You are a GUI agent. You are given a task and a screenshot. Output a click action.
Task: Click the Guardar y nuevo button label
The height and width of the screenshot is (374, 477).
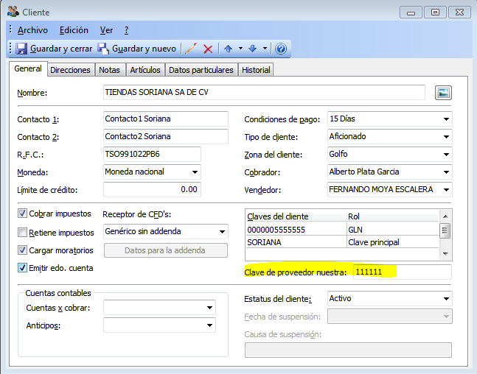[144, 49]
